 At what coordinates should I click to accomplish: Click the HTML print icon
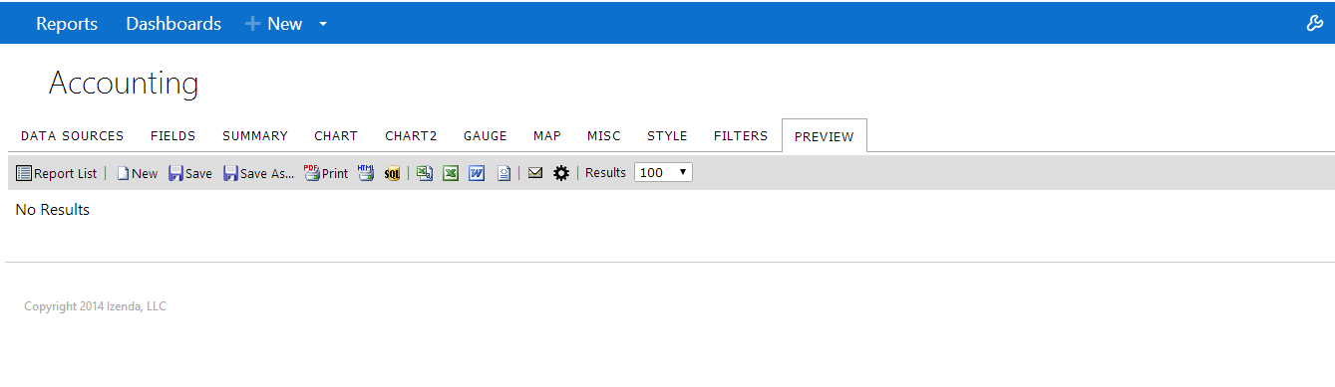366,173
